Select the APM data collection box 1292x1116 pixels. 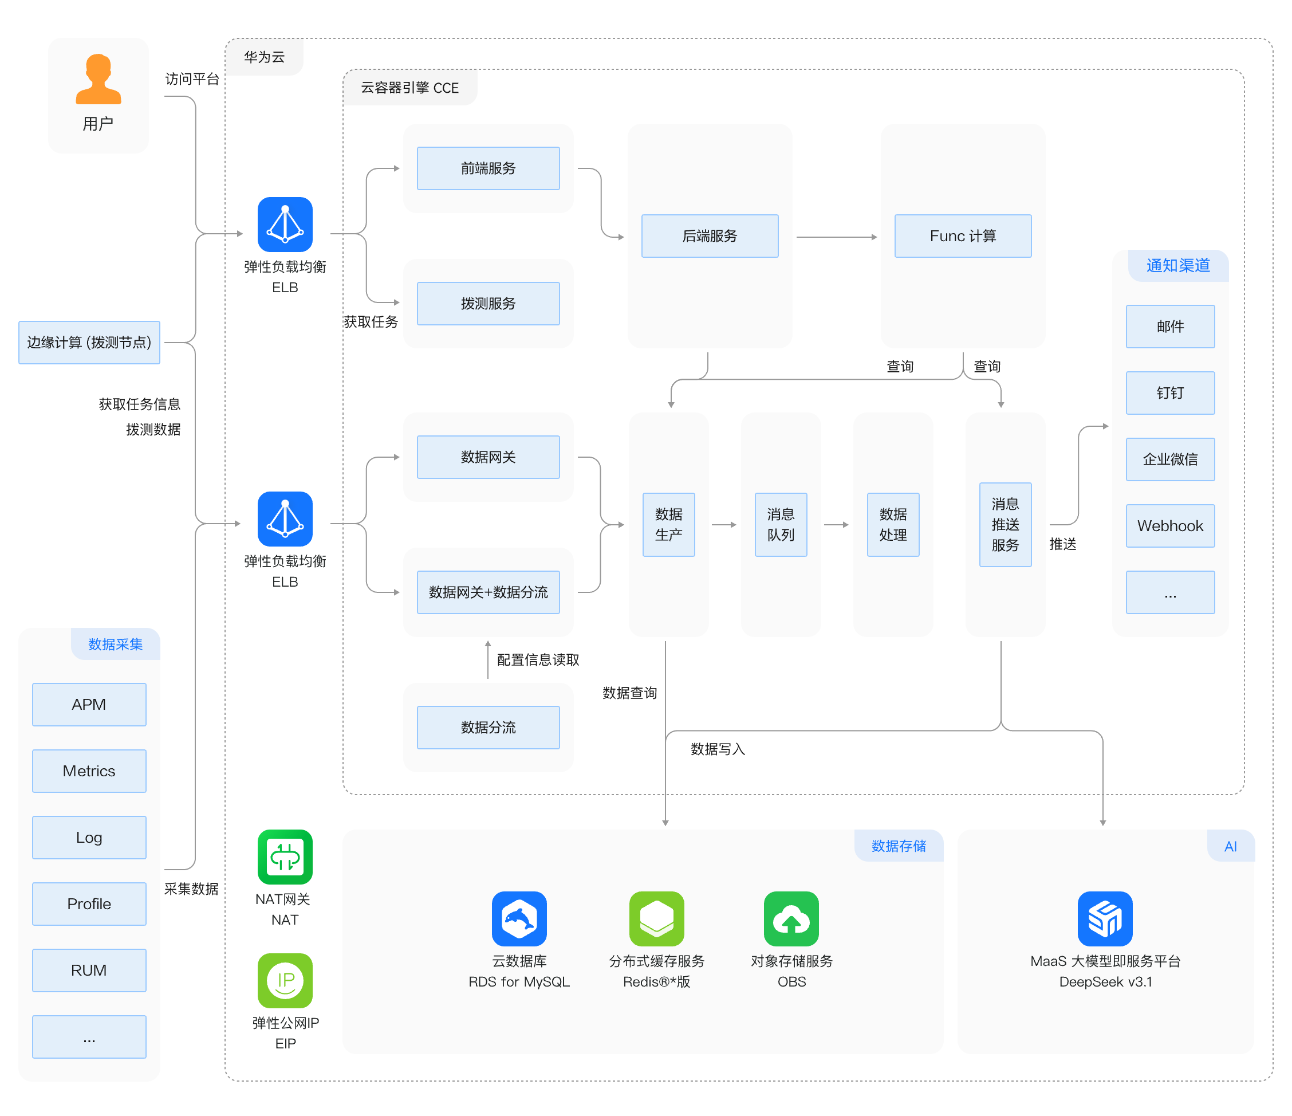tap(89, 704)
